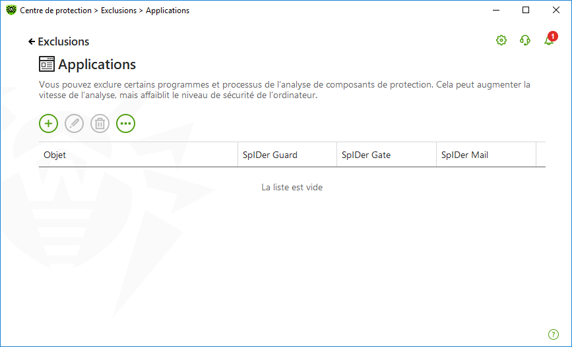This screenshot has width=572, height=347.
Task: Click the SpIDer Guard column header
Action: (287, 155)
